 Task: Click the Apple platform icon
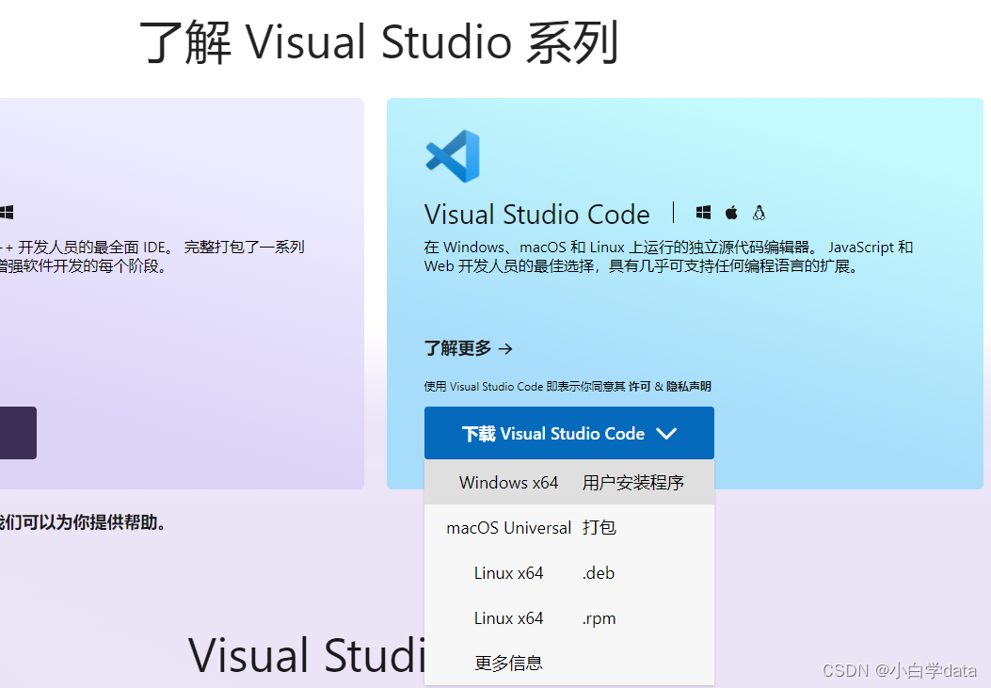[731, 213]
